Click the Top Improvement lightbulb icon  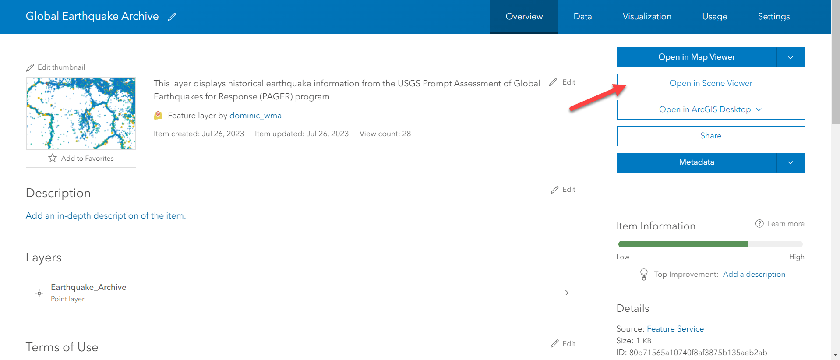[x=644, y=275]
